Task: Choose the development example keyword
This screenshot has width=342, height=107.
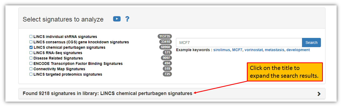Action: (298, 50)
